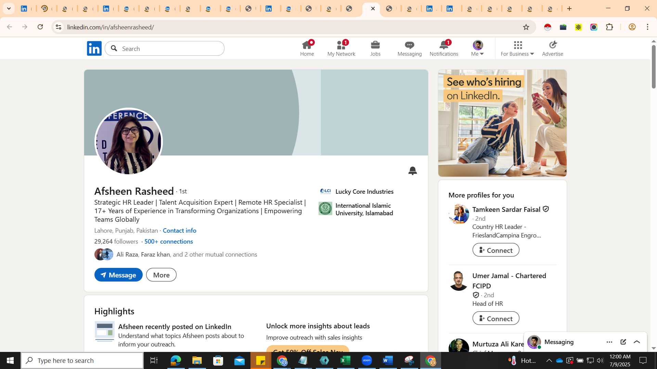Viewport: 657px width, 369px height.
Task: Expand the Me dropdown menu
Action: click(478, 48)
